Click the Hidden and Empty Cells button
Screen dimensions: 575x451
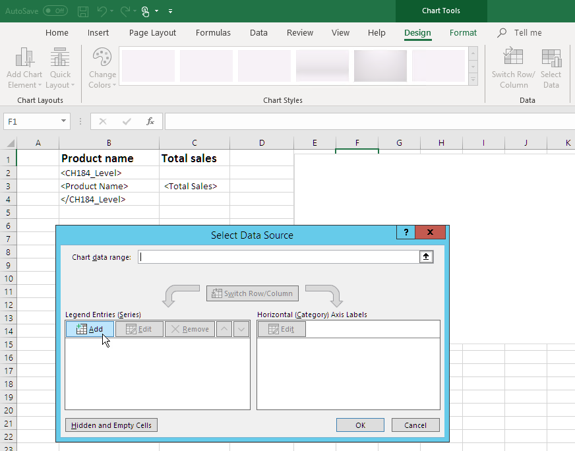click(x=111, y=425)
